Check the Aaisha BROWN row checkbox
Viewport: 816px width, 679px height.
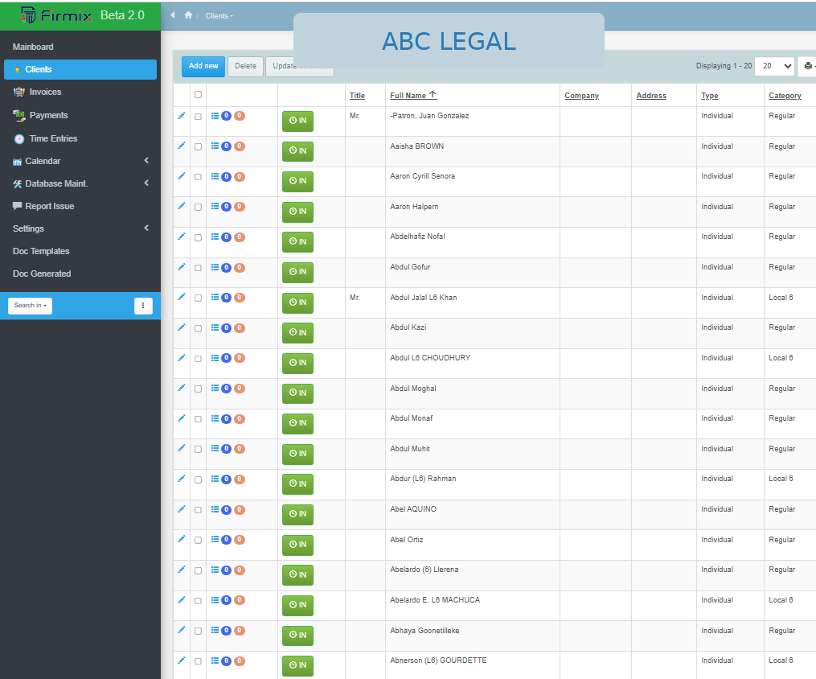198,147
